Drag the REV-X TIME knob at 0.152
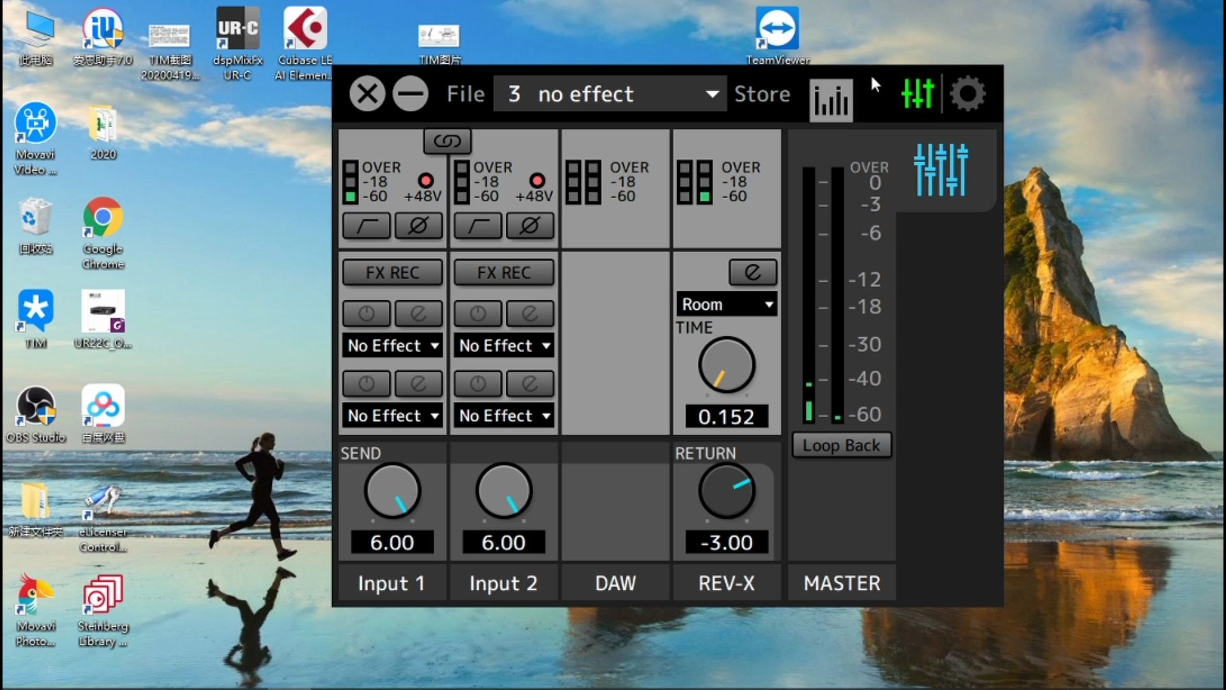Image resolution: width=1226 pixels, height=690 pixels. 725,365
